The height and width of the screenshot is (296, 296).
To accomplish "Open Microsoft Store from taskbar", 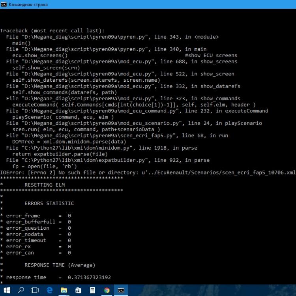I will pyautogui.click(x=78, y=290).
